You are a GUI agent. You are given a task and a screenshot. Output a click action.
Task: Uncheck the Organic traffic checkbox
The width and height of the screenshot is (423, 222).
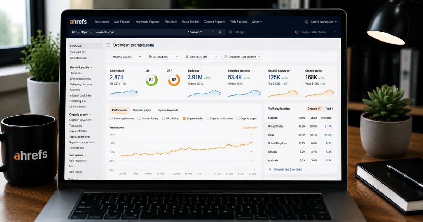coord(184,119)
